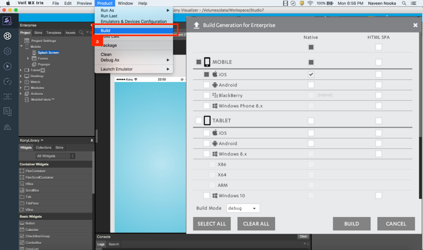Viewport: 423px width, 250px height.
Task: Click the Windows logo beside Windows 10
Action: tap(215, 195)
